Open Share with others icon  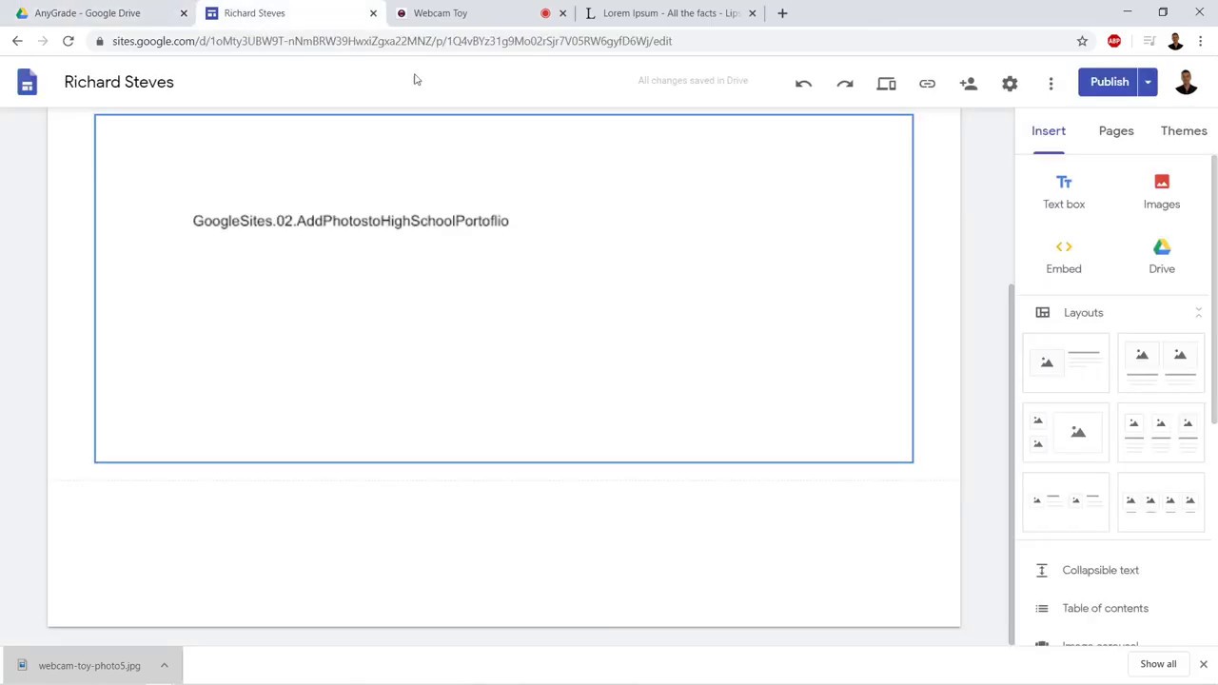[969, 83]
